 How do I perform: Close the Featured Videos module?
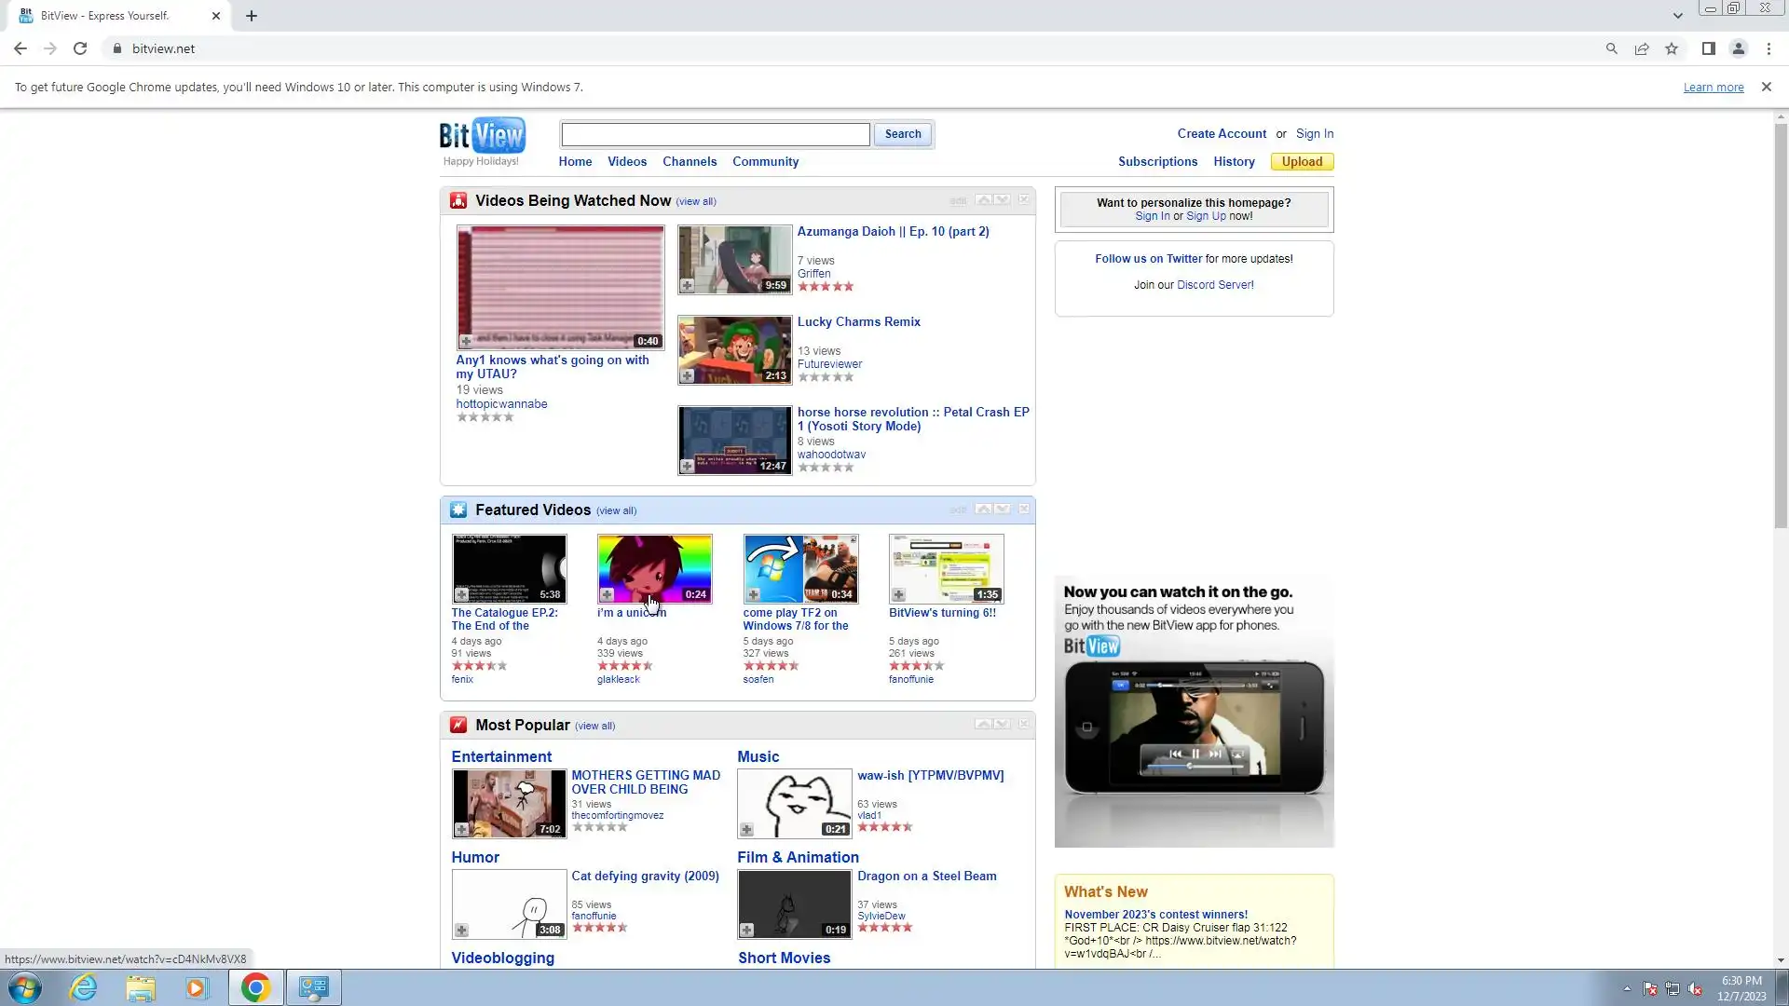(1024, 509)
